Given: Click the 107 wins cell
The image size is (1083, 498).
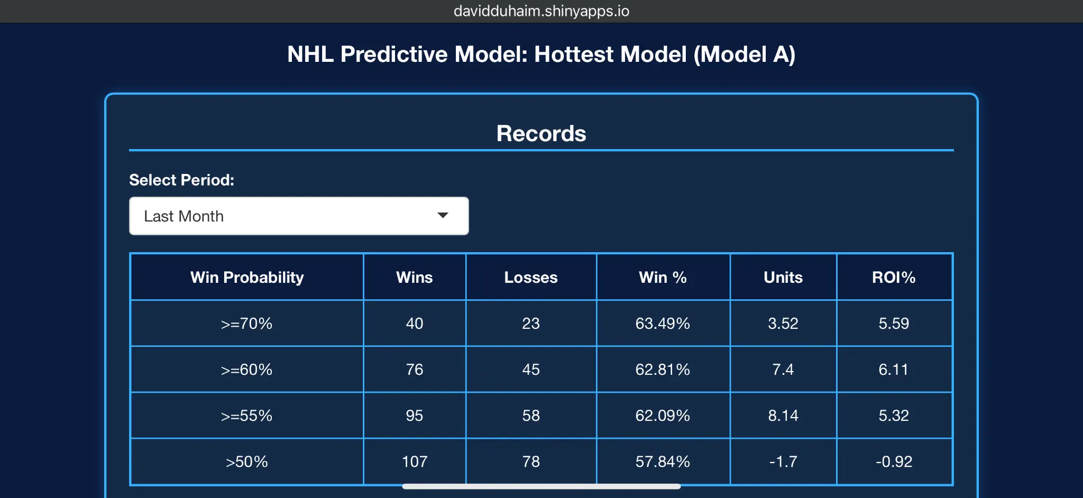Looking at the screenshot, I should (x=414, y=462).
